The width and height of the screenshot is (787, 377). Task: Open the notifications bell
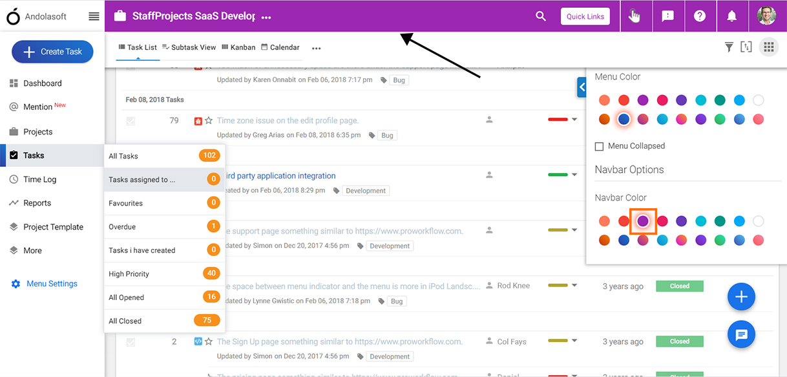(731, 16)
